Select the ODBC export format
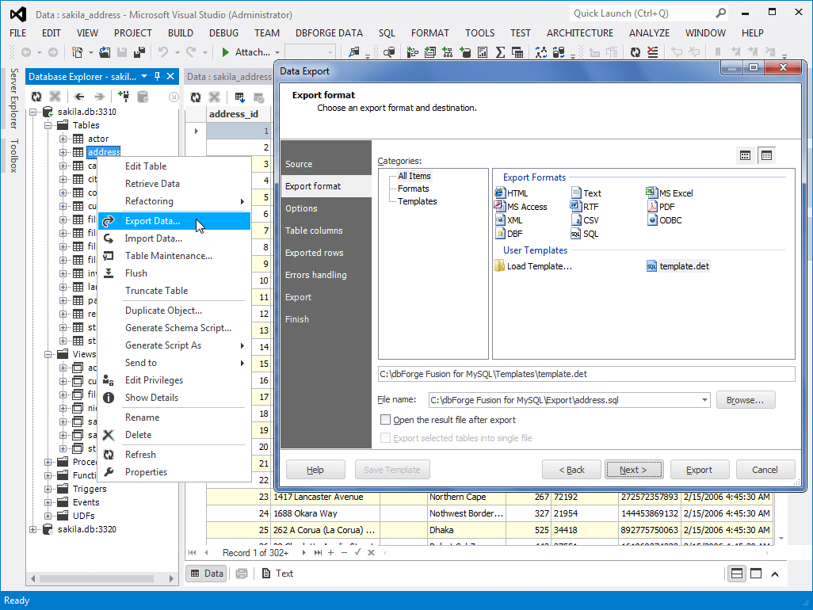813x610 pixels. 664,220
